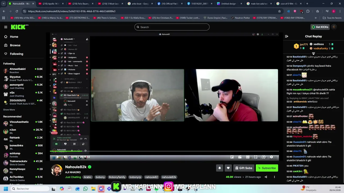Click the video progress seek bar
The image size is (344, 193).
164,151
